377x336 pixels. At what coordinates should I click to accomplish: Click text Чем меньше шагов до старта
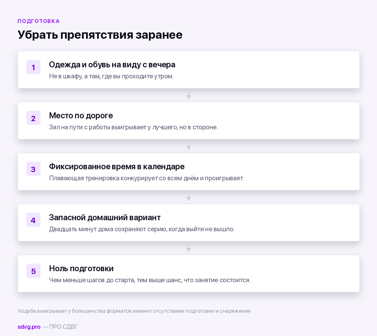(92, 280)
